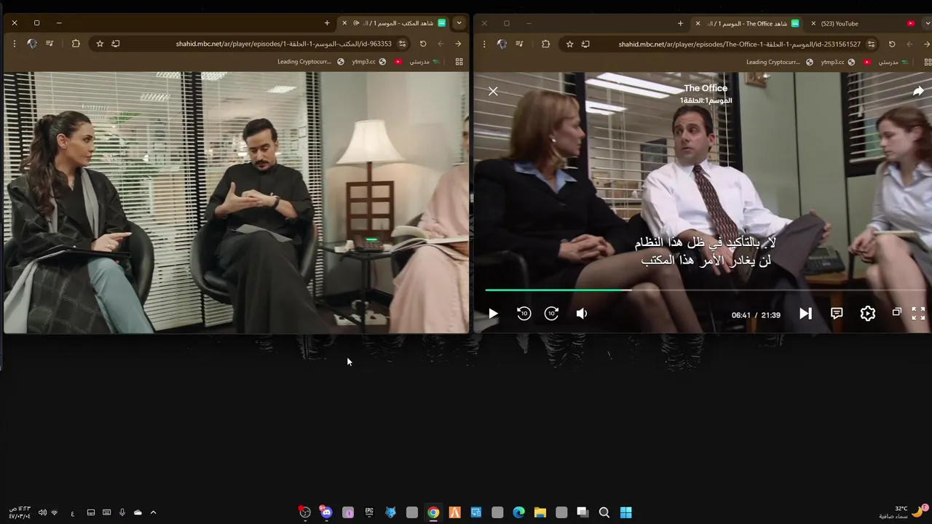Open the Windows Start button on the taskbar
Screen dimensions: 932x524
coord(625,512)
